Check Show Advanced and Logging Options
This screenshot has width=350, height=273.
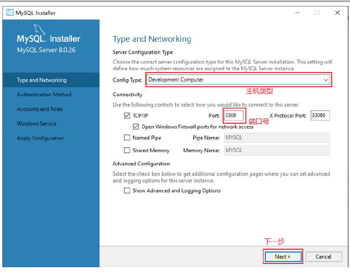[127, 191]
